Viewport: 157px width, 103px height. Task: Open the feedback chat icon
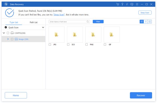pyautogui.click(x=132, y=4)
